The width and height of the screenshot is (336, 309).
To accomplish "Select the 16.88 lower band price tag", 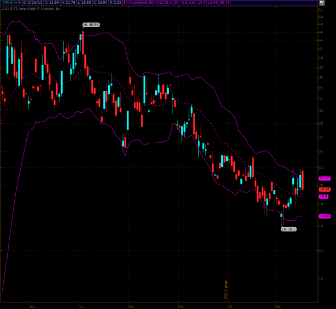I will pos(323,216).
